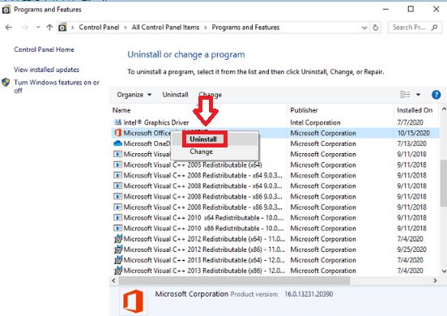Sort by Installed On column header
Screen dimensions: 447x316
(415, 110)
